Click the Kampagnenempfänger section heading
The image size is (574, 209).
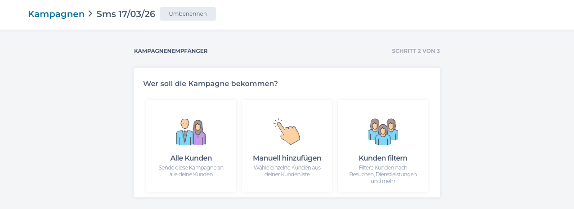click(170, 51)
